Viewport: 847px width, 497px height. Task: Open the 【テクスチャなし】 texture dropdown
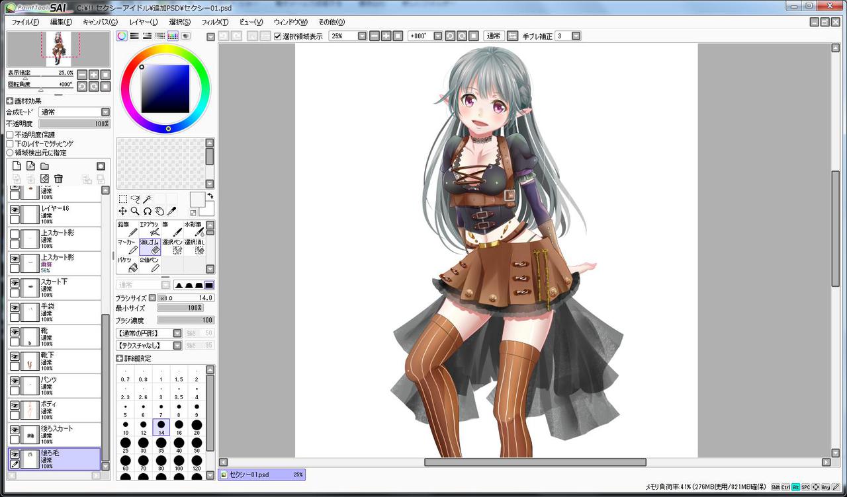[x=177, y=345]
